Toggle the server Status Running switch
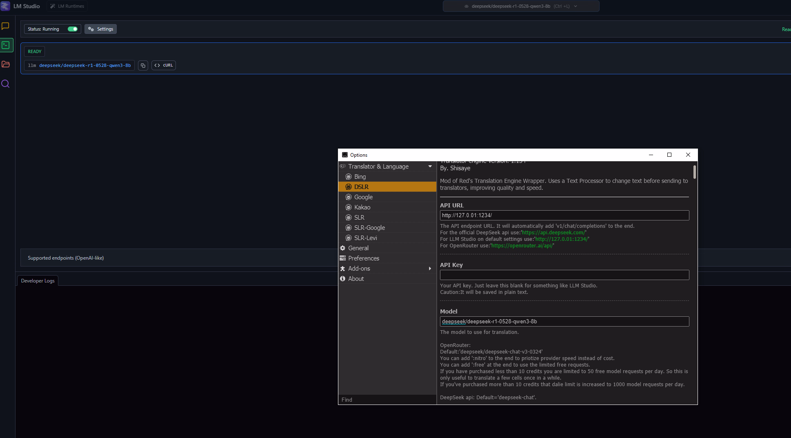Screen dimensions: 791x438 [x=73, y=29]
